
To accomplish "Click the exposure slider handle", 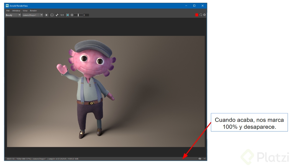I will (x=78, y=15).
